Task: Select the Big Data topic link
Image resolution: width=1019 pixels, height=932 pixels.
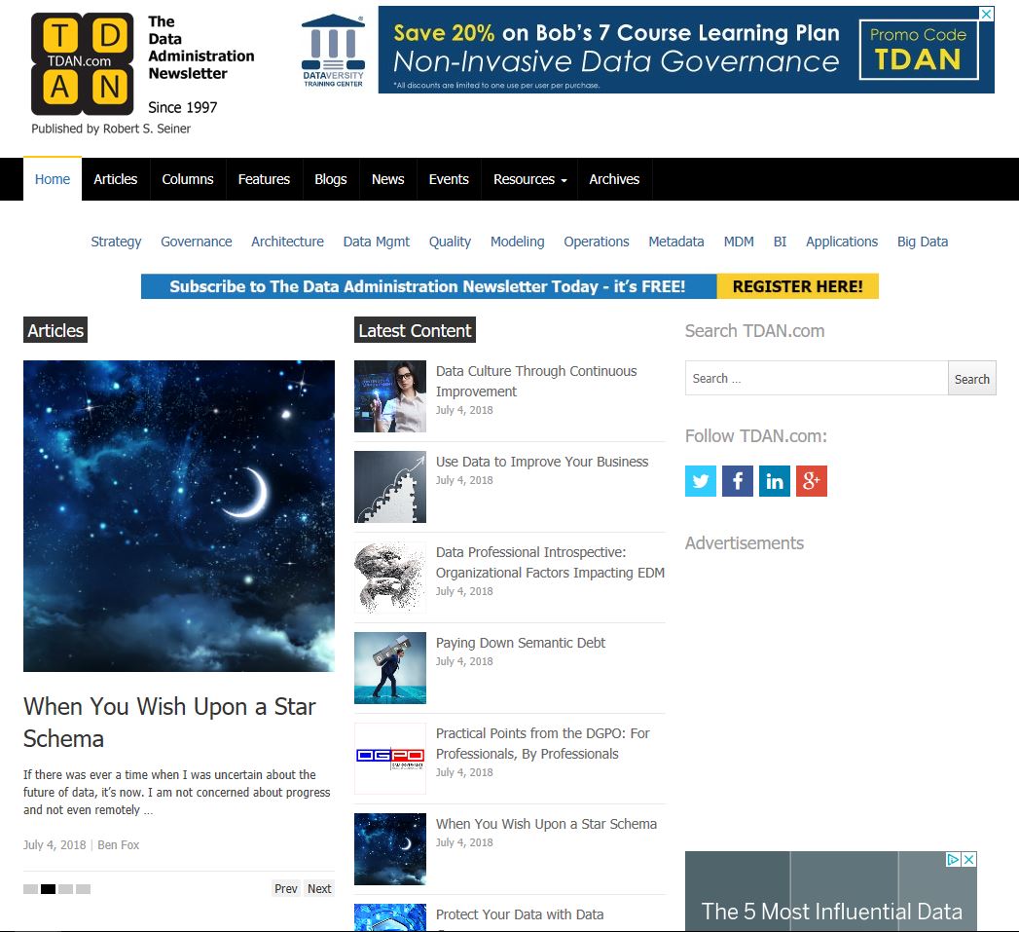Action: (x=923, y=242)
